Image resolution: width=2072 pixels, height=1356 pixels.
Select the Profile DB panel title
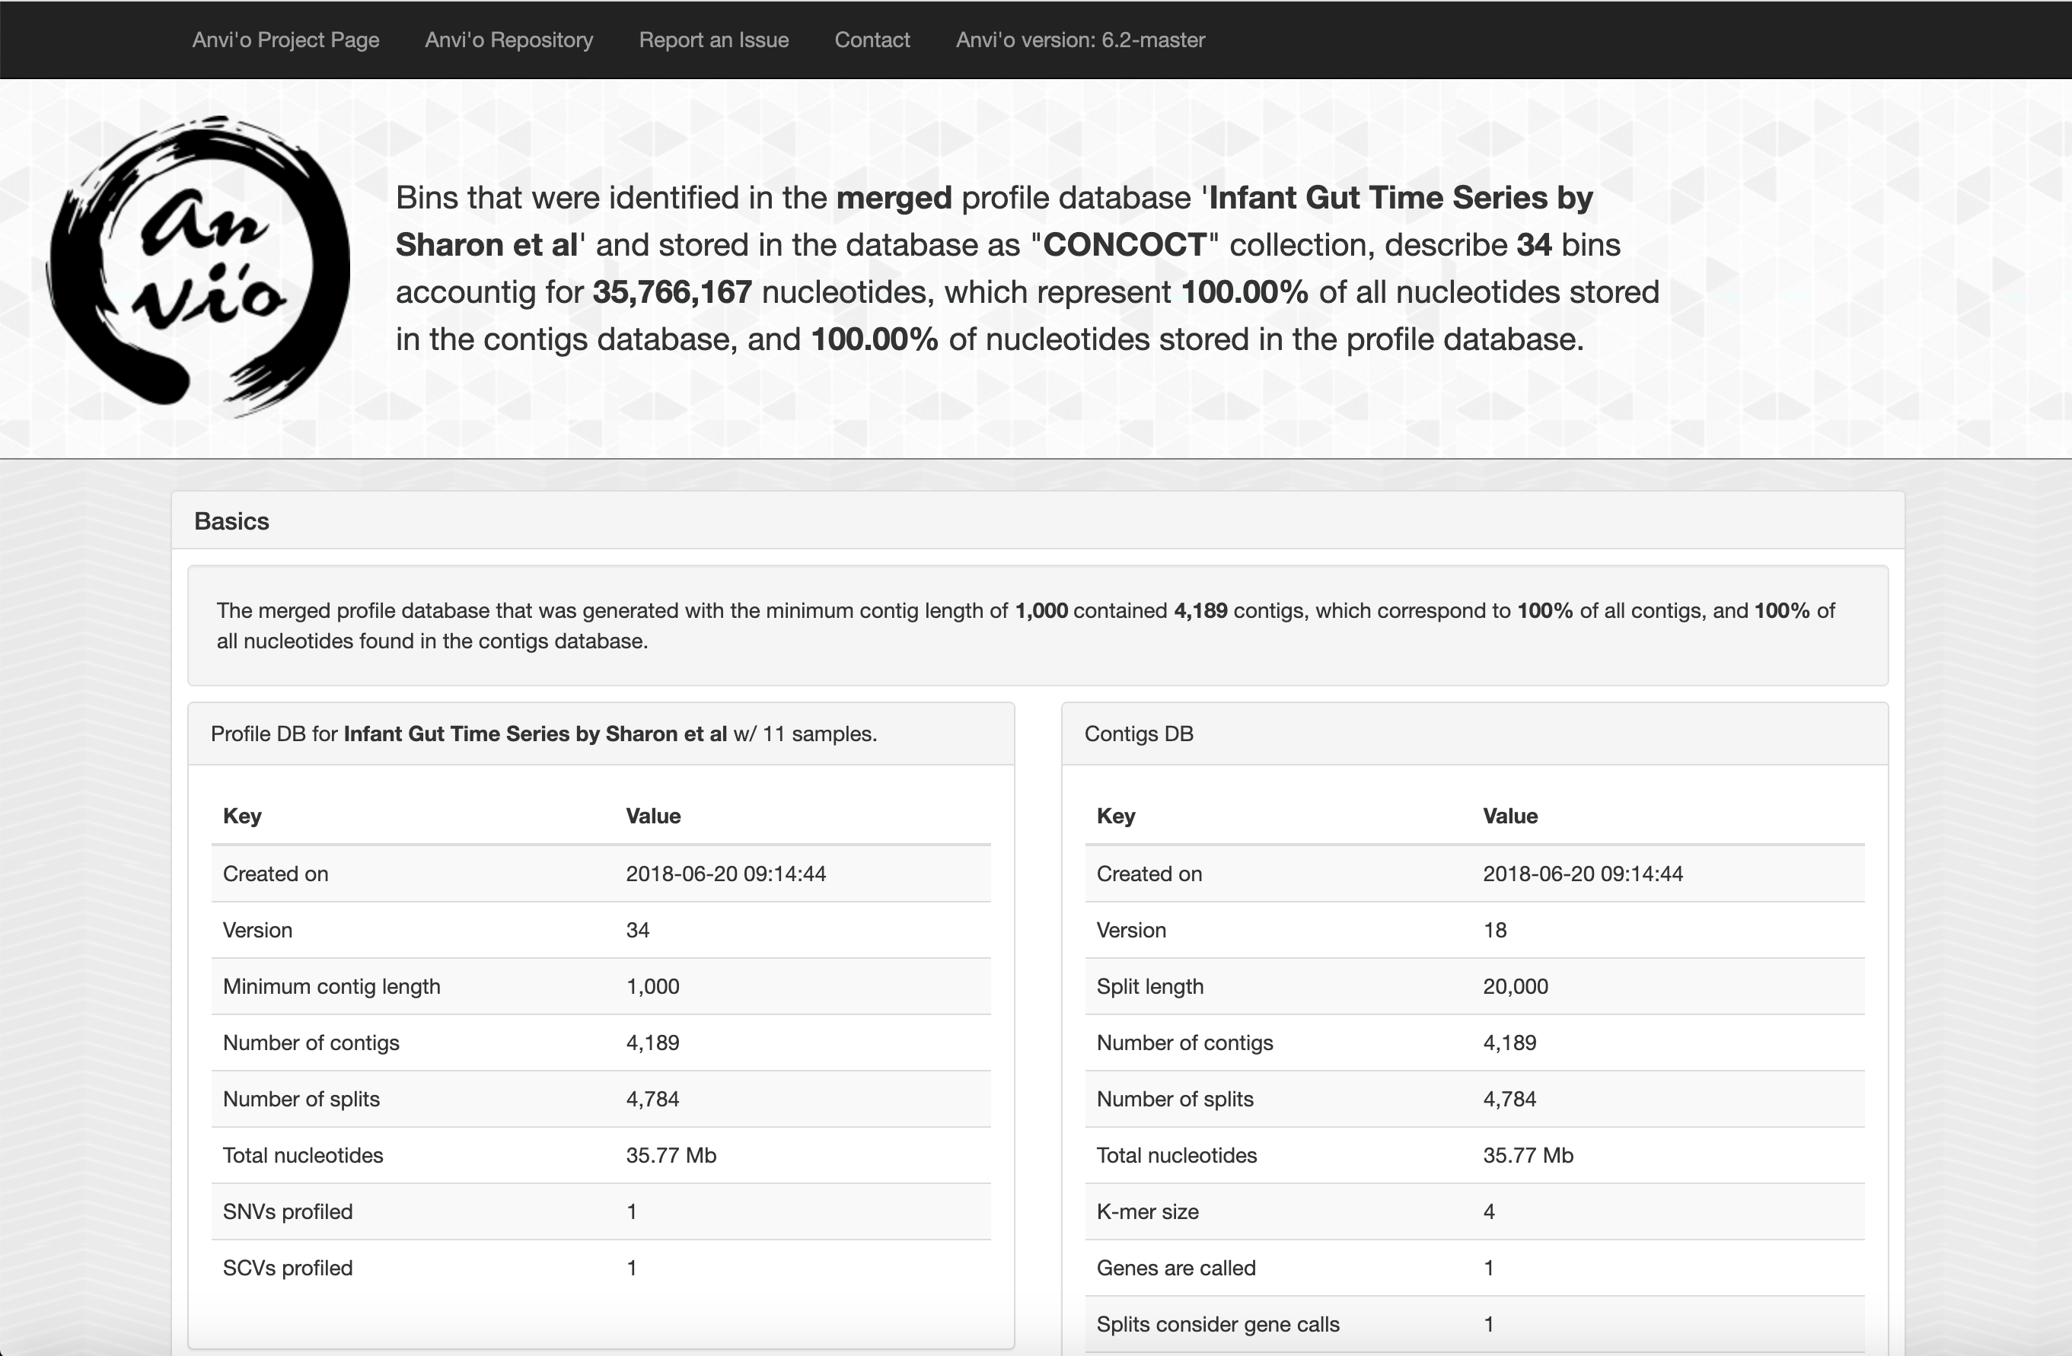(544, 734)
